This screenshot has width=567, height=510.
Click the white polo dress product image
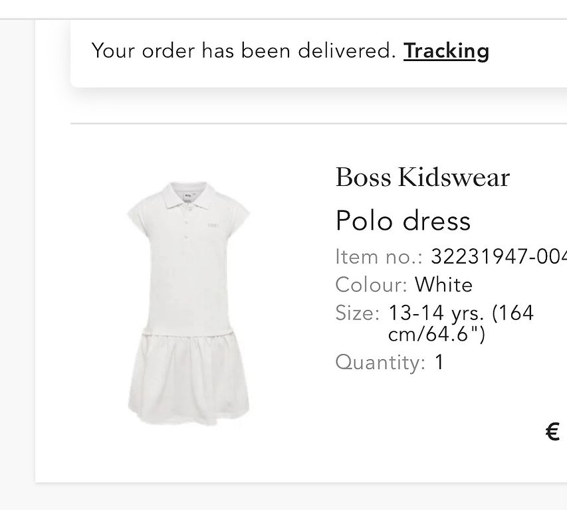coord(188,303)
